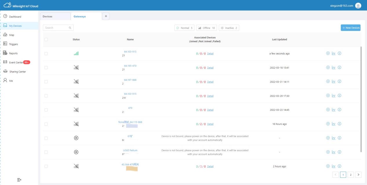View chart for the 64.197-868 gateway
367x185 pixels.
[334, 82]
